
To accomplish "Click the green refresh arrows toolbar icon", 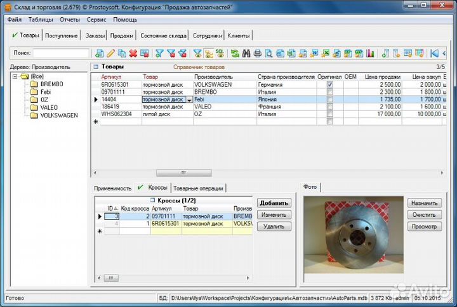I will click(x=235, y=53).
